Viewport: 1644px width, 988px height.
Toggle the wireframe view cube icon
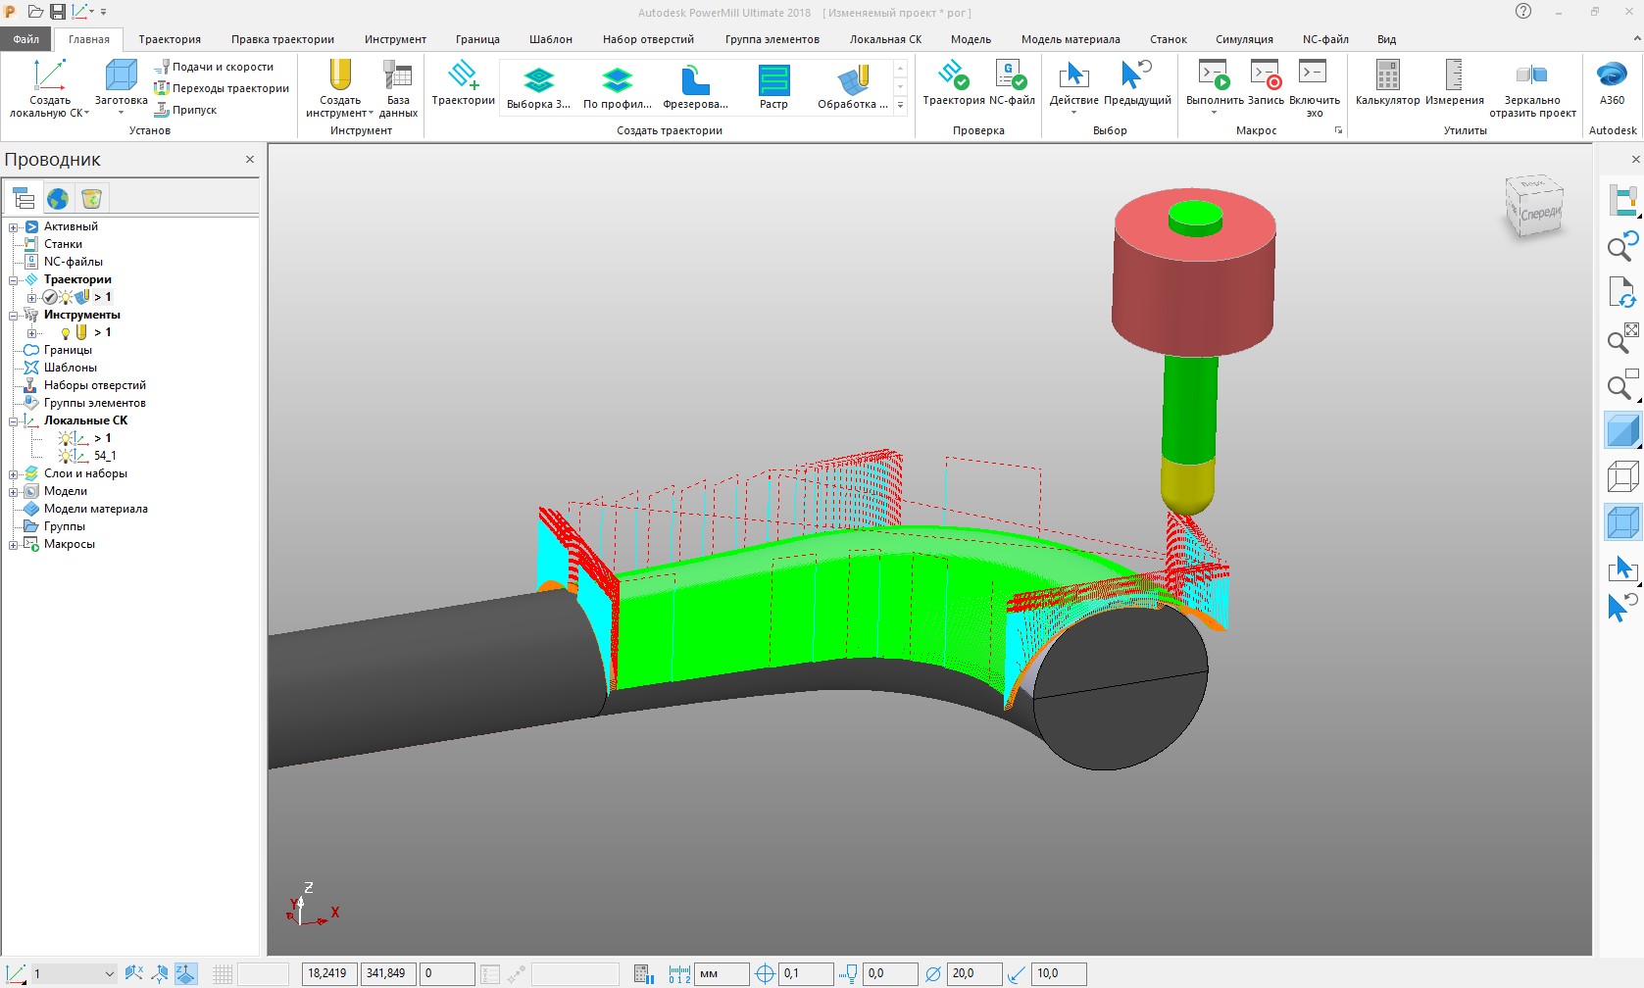1622,477
